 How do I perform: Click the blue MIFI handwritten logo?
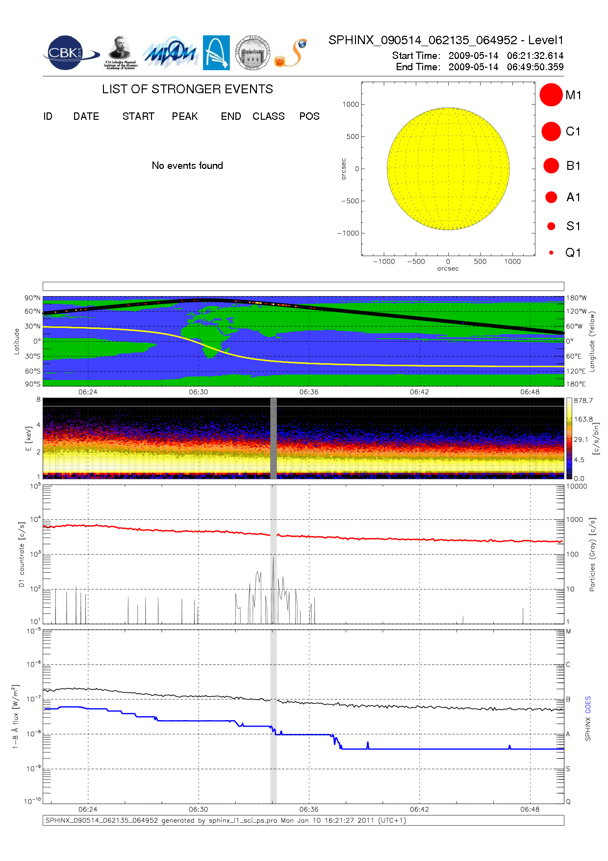170,53
